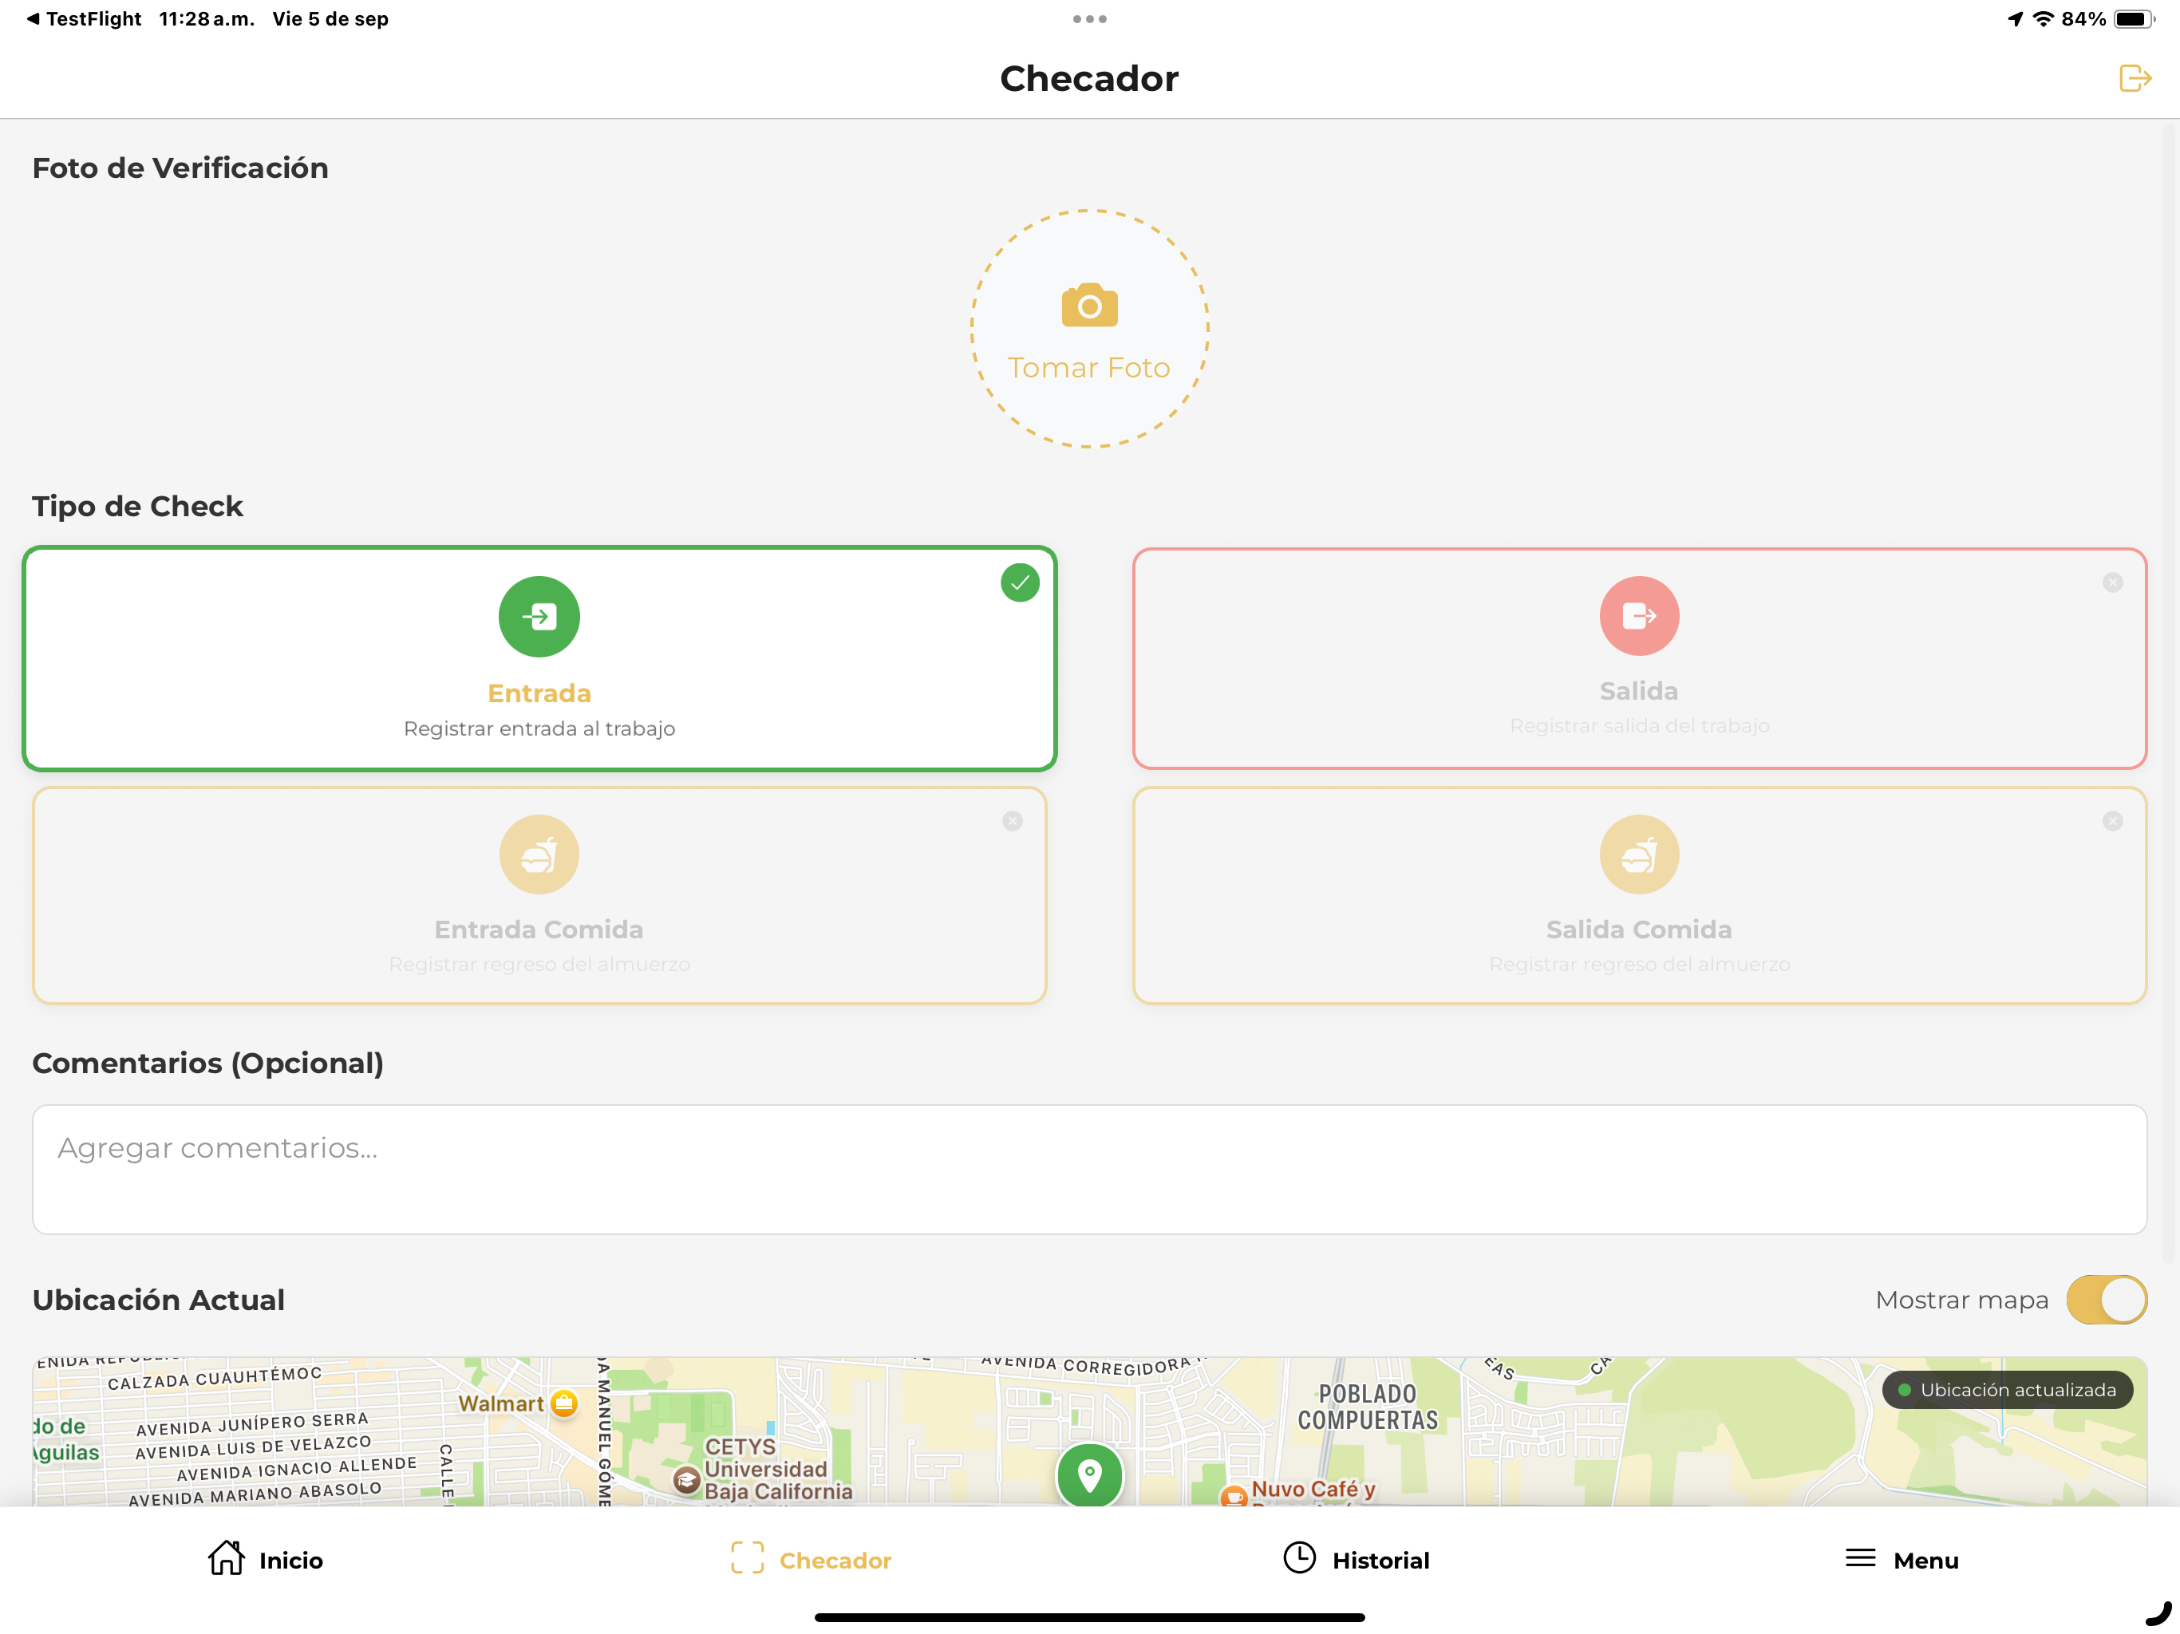Tap POBLADO COMPUERTAS label on map

(1367, 1407)
